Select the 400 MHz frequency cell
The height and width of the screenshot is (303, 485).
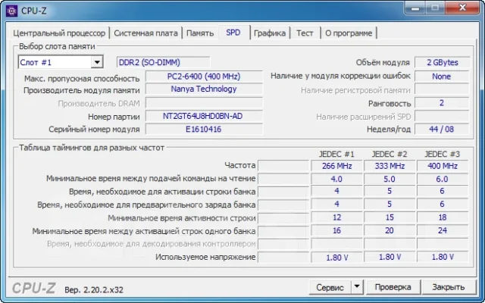point(443,166)
